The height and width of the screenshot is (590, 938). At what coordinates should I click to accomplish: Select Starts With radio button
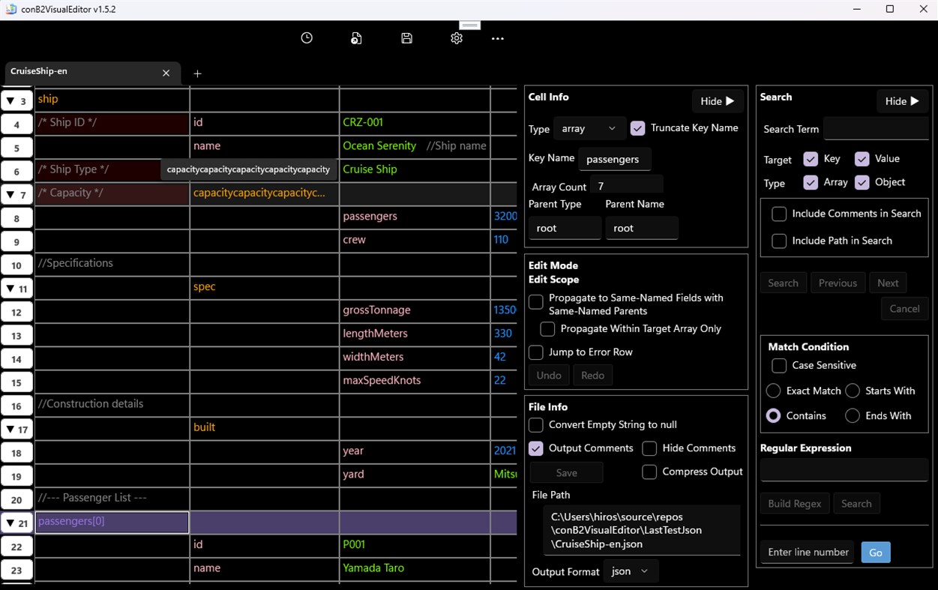(x=853, y=391)
